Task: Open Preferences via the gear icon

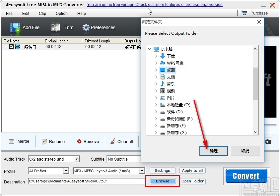Action: [x=86, y=27]
